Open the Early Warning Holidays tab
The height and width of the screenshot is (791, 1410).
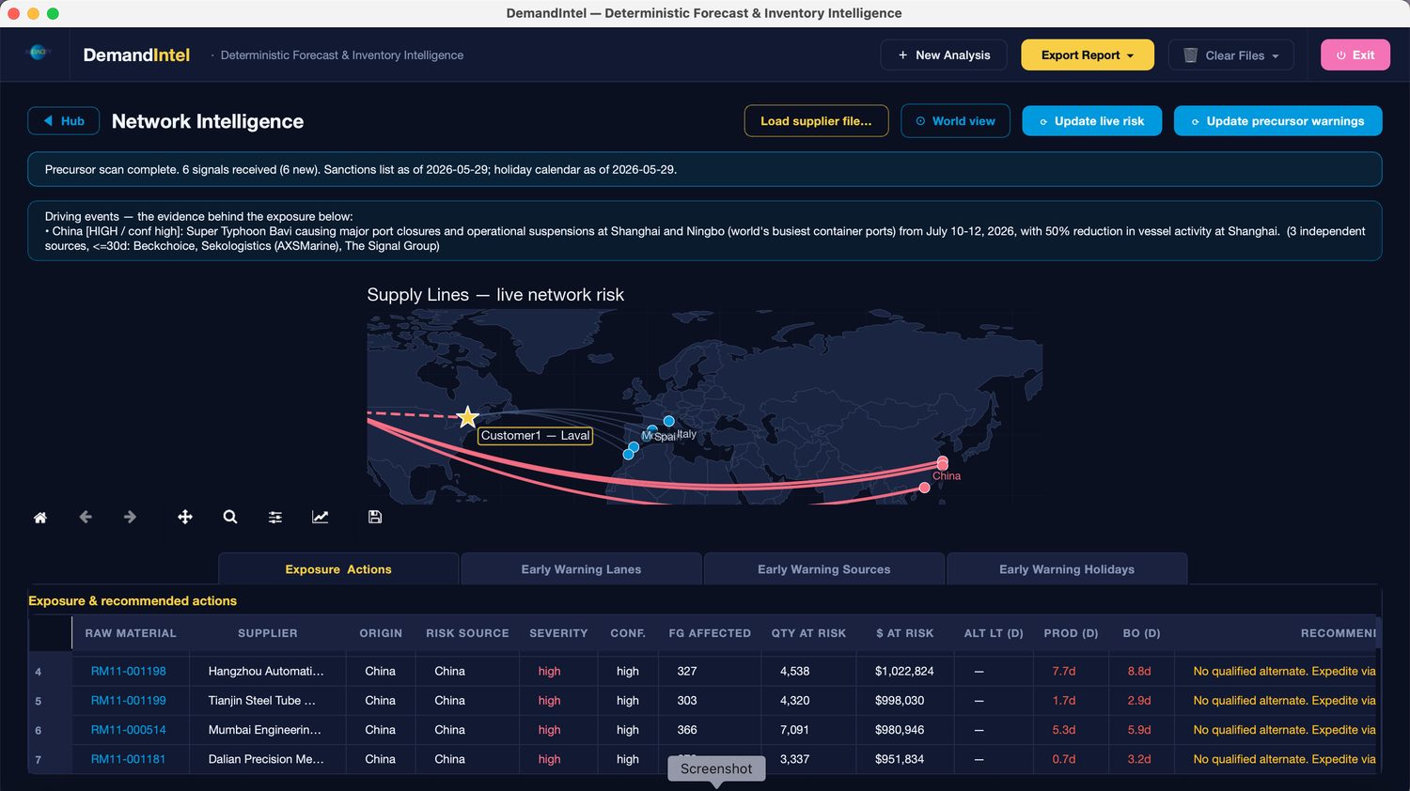[x=1067, y=569]
